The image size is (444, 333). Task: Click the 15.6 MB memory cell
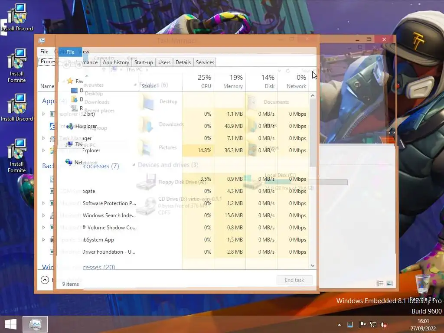coord(230,215)
